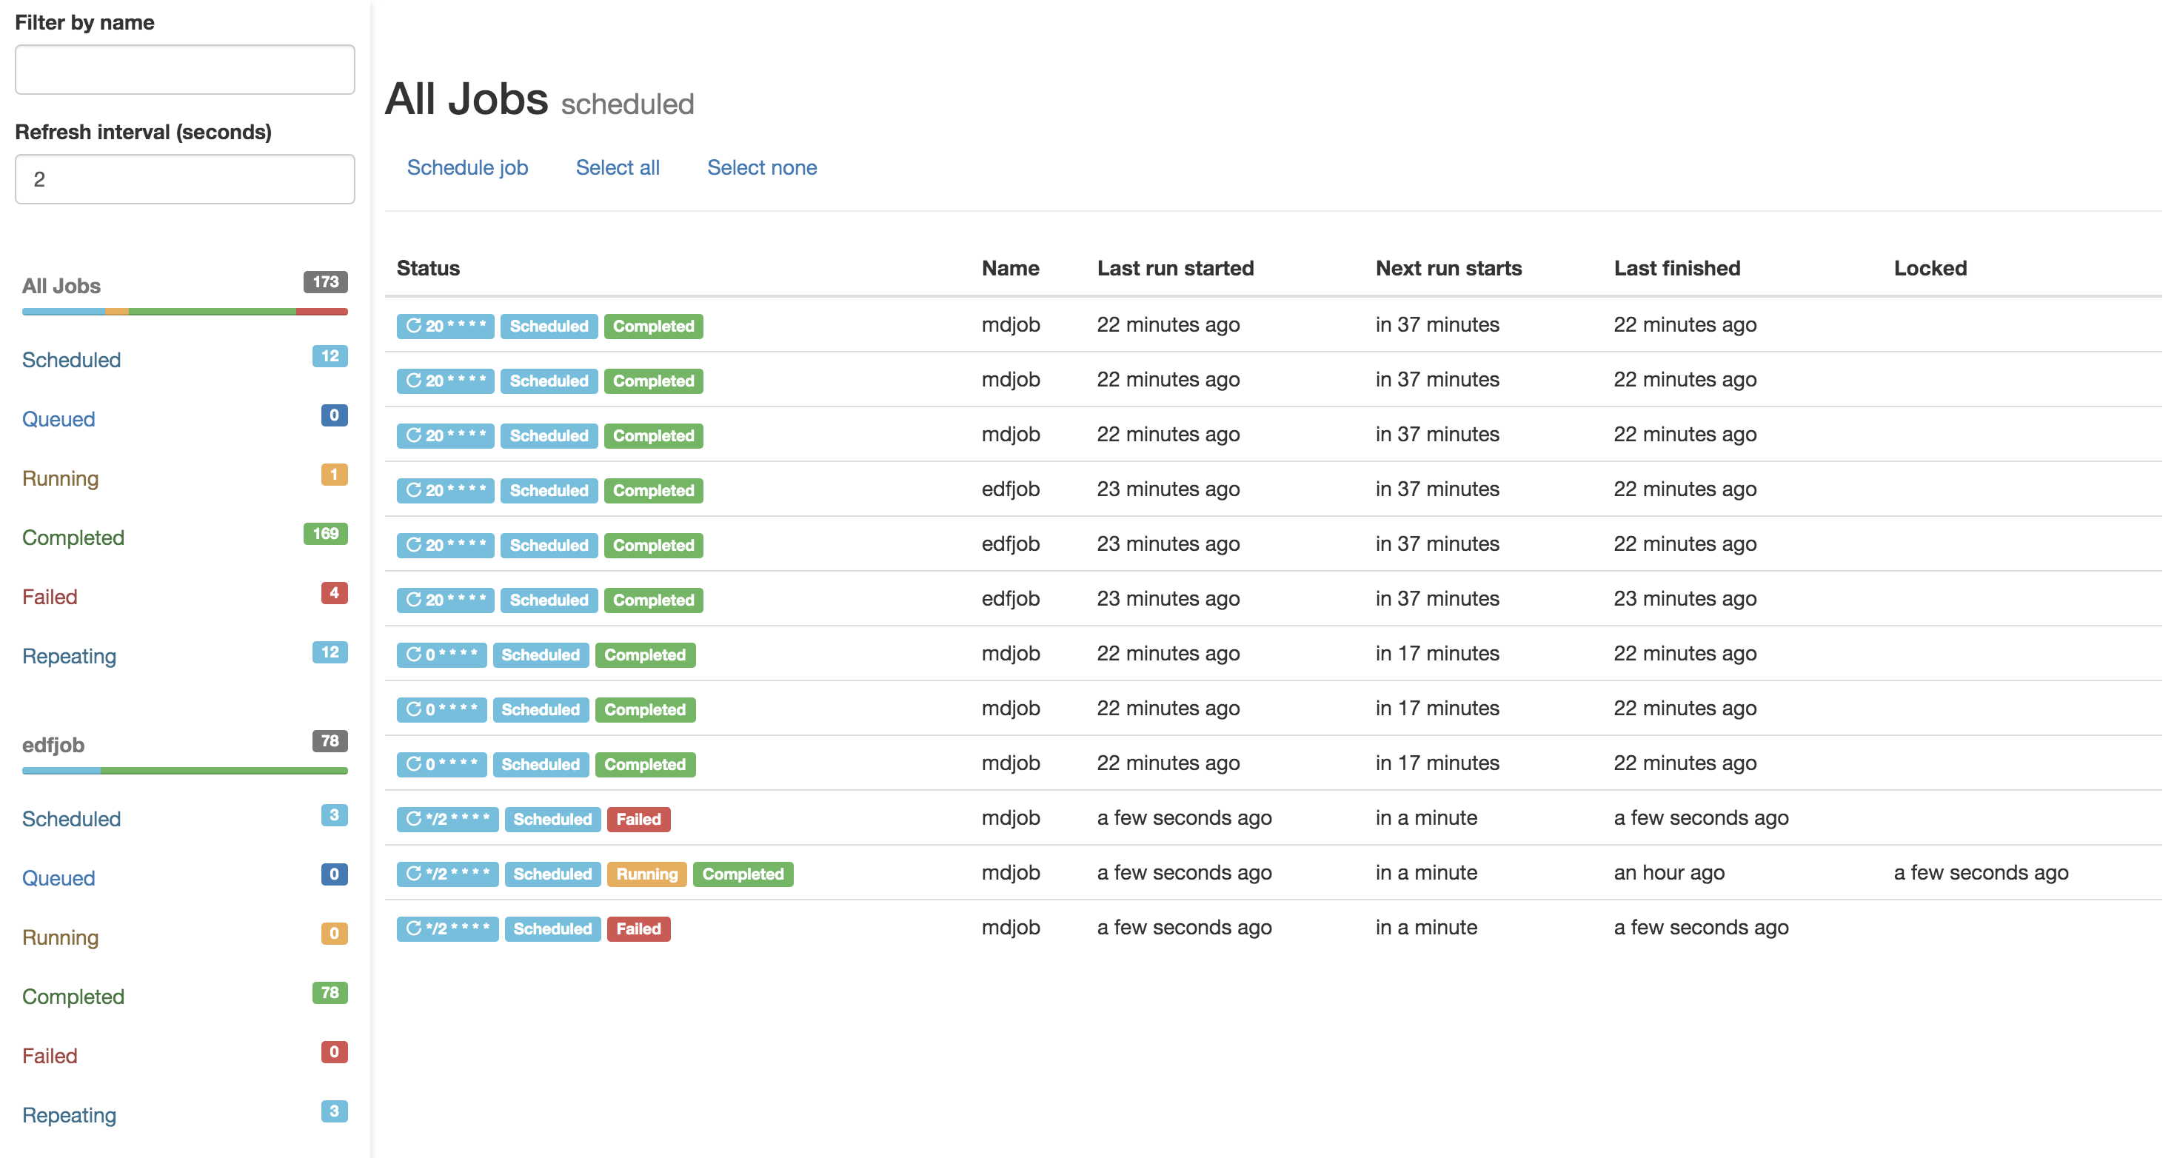Click the red segment of All Jobs bar

(322, 312)
